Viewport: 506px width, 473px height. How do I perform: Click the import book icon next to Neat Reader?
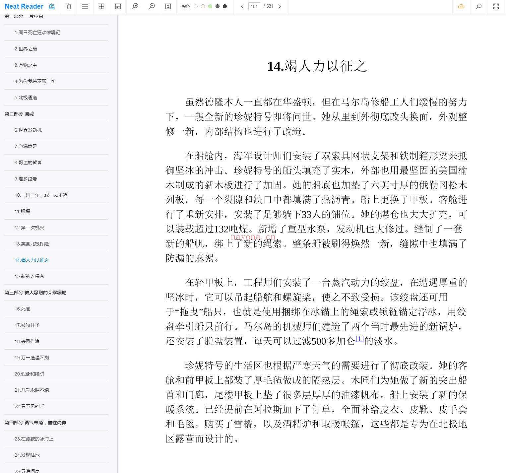coord(52,6)
